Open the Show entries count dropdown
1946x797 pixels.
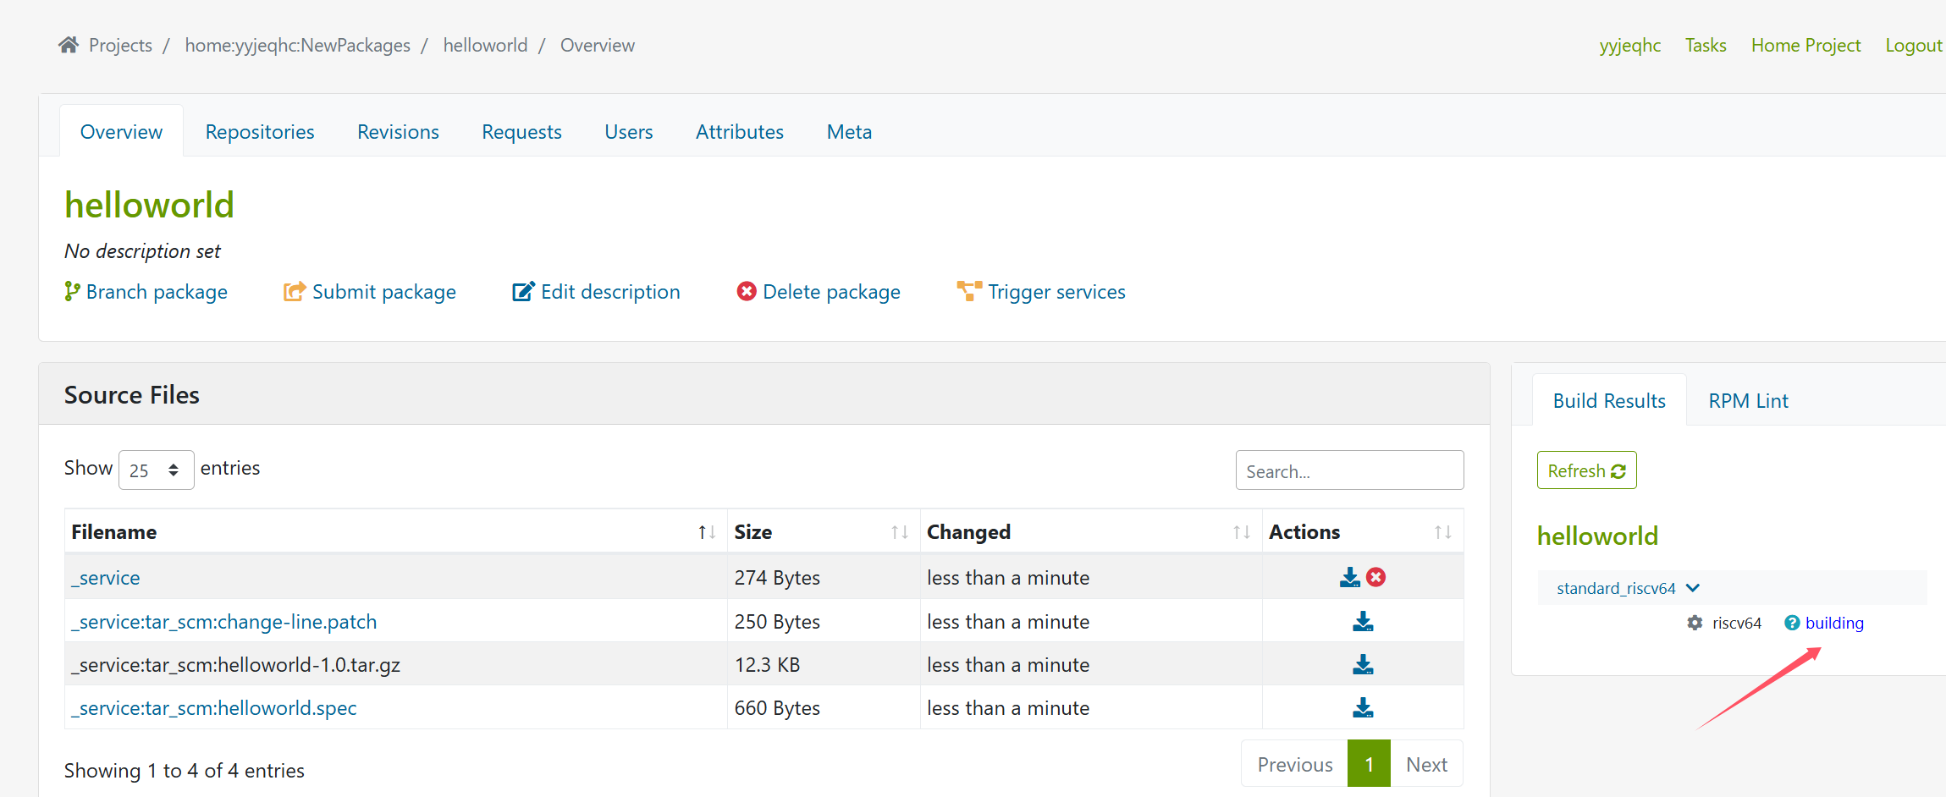pyautogui.click(x=156, y=470)
